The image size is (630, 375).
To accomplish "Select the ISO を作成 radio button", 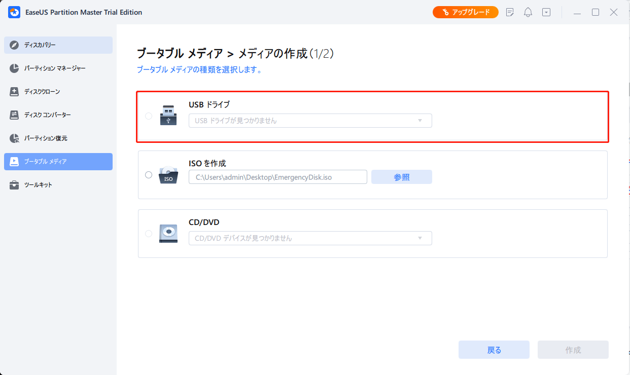I will click(x=149, y=175).
